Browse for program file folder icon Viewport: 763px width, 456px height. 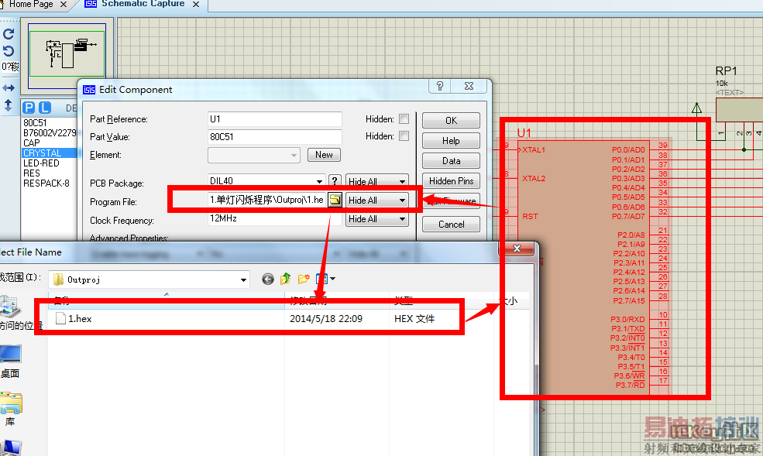335,200
